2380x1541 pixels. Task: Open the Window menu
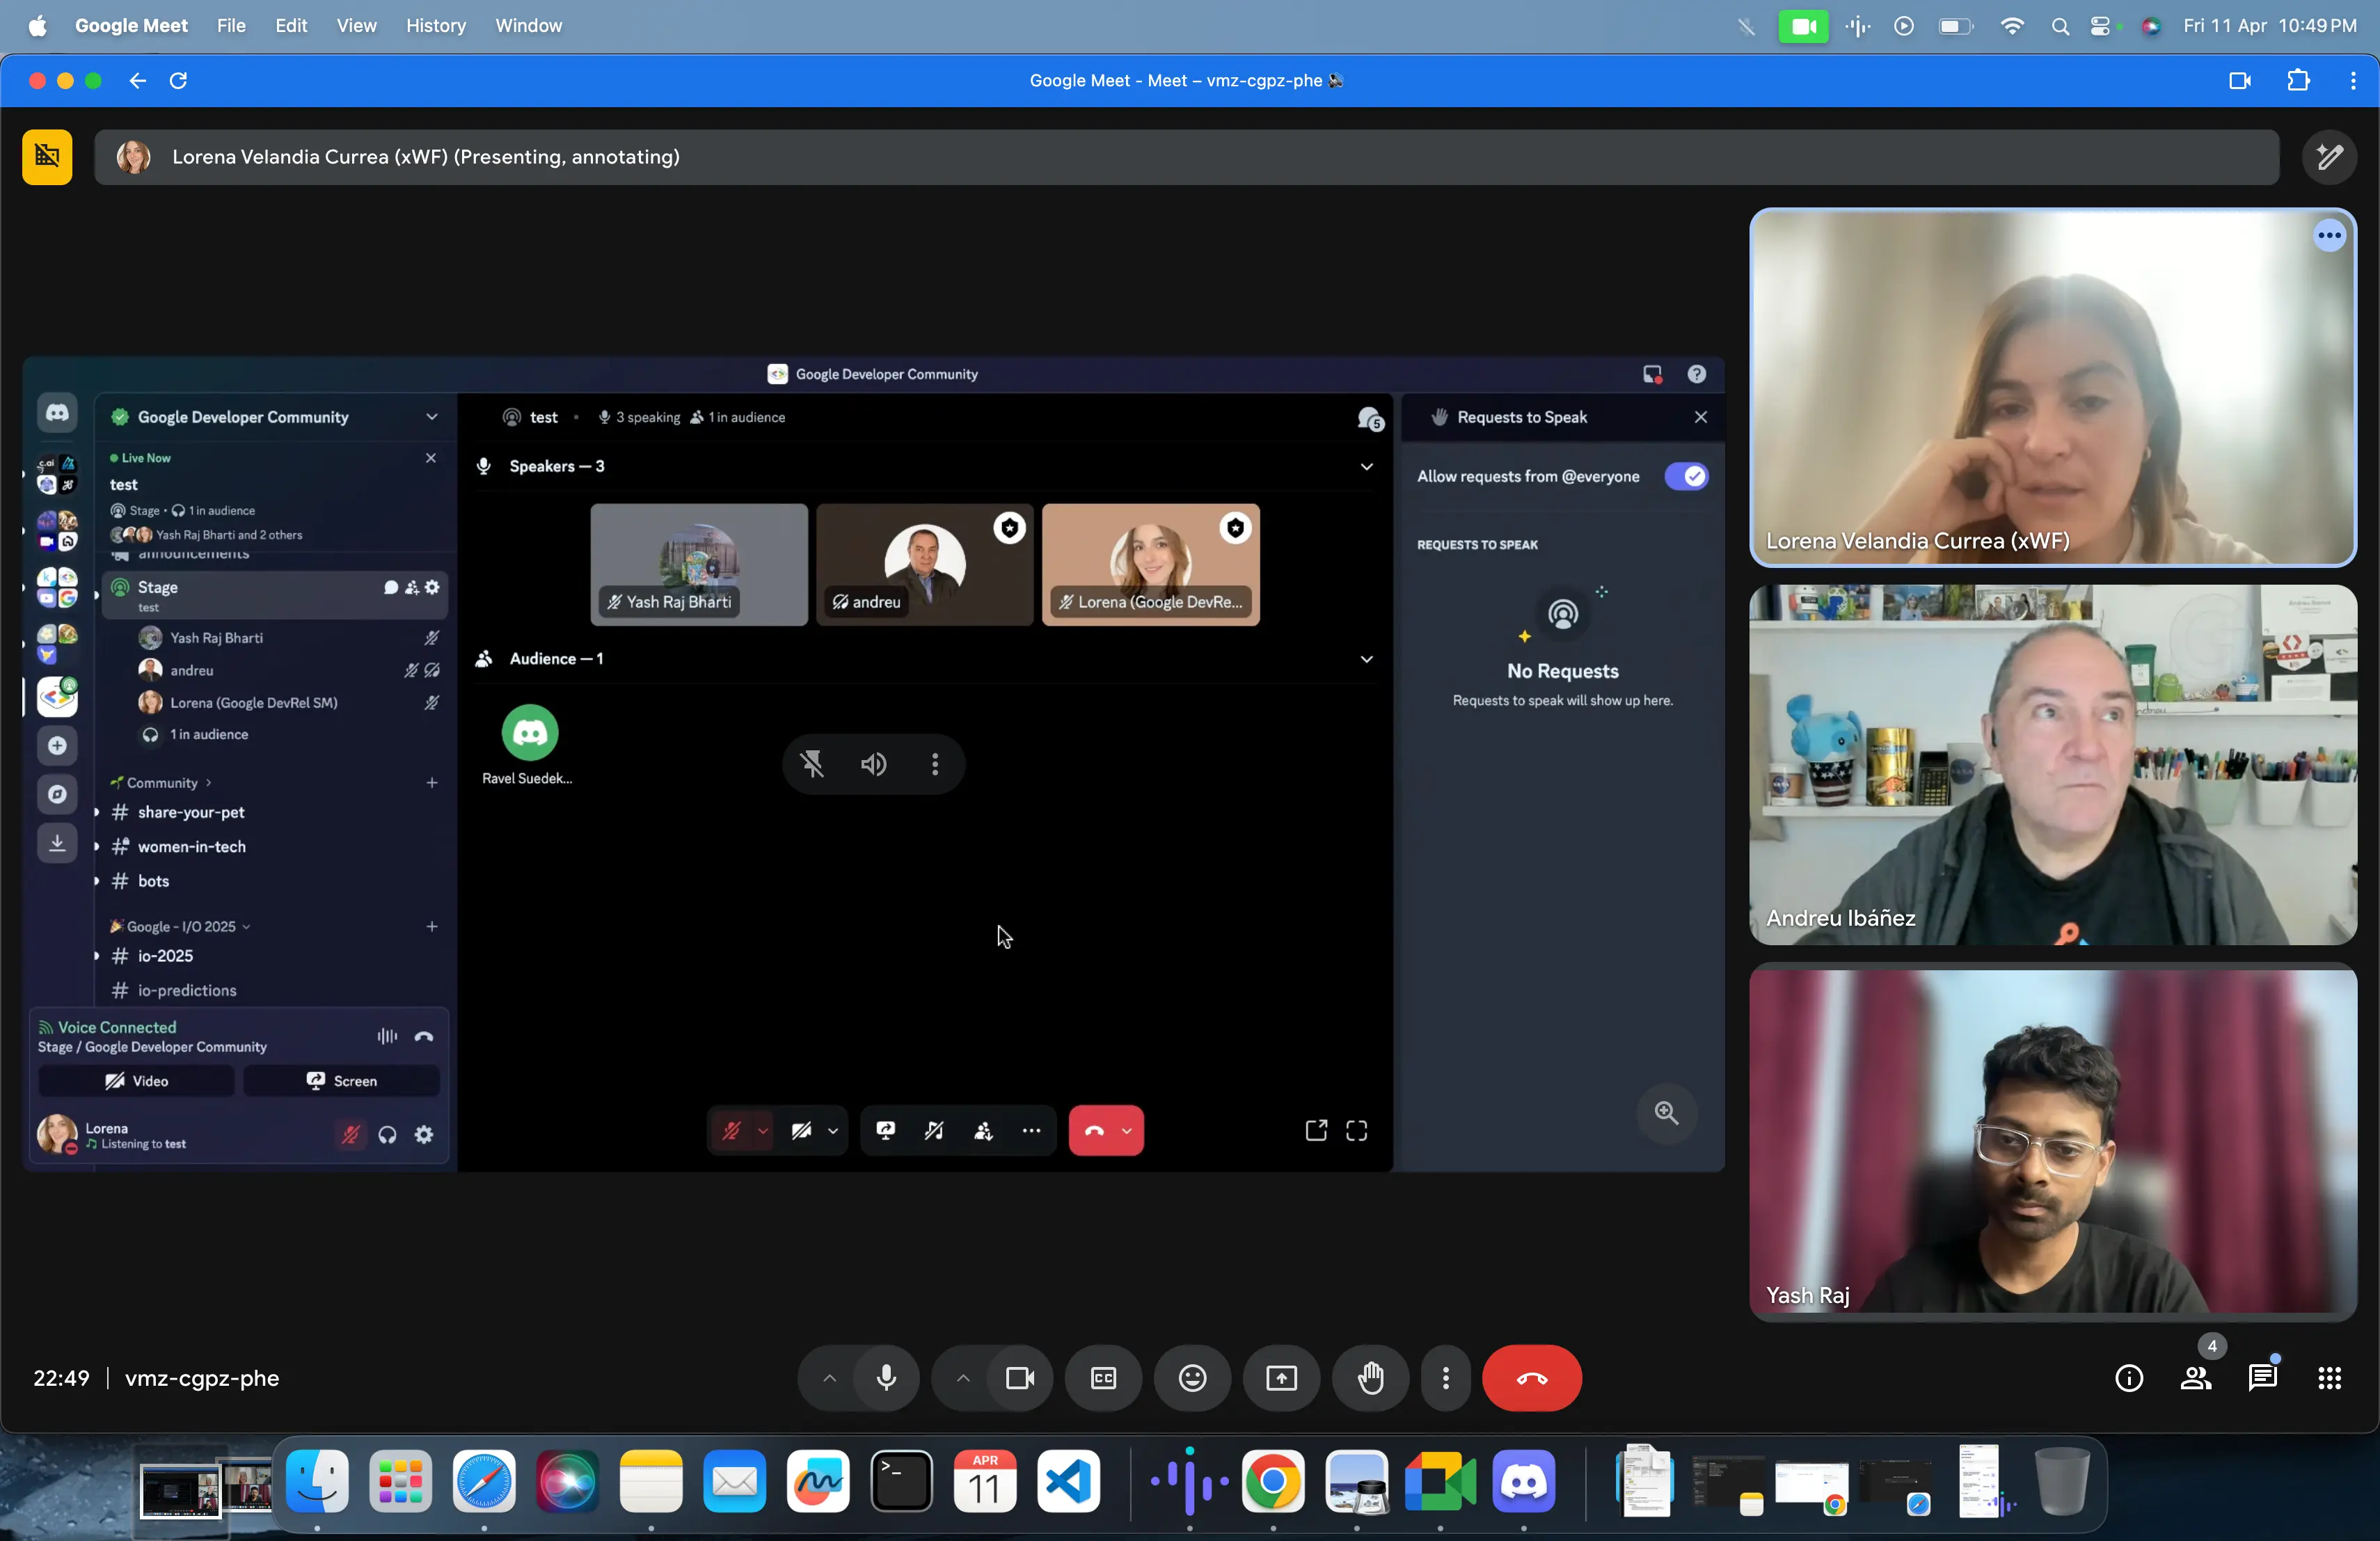coord(528,26)
